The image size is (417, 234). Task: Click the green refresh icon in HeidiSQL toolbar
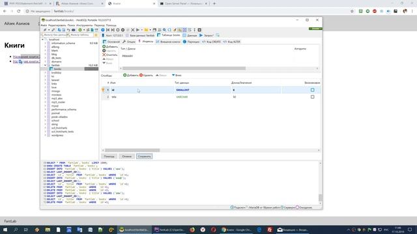80,30
